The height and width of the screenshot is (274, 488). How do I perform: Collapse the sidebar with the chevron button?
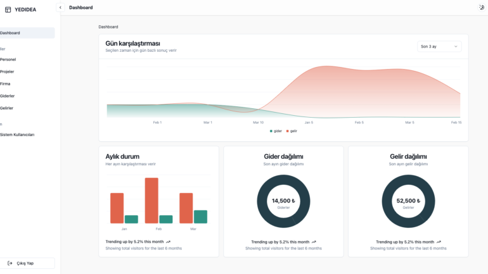pos(60,8)
